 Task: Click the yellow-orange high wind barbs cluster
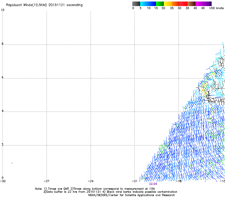(x=204, y=89)
